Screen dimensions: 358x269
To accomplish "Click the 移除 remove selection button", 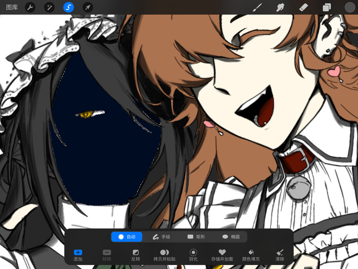I will [x=107, y=255].
